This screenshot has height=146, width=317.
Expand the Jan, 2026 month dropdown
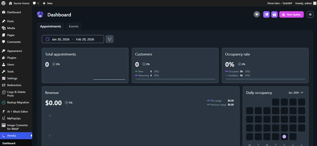pyautogui.click(x=296, y=93)
